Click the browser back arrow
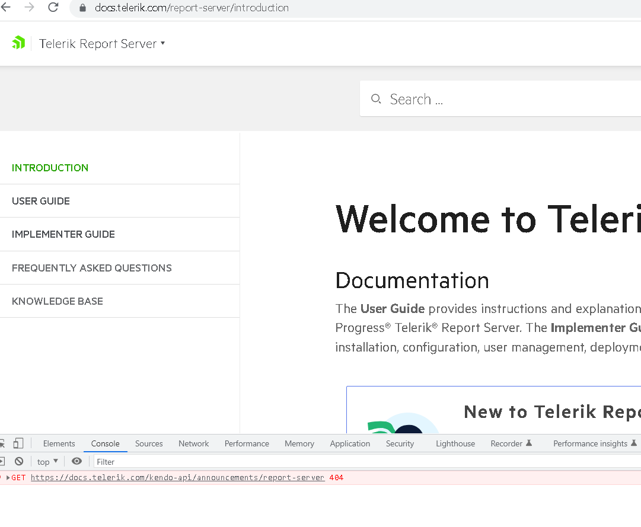The image size is (641, 527). [5, 7]
